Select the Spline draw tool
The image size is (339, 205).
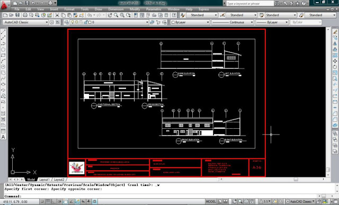click(x=3, y=78)
